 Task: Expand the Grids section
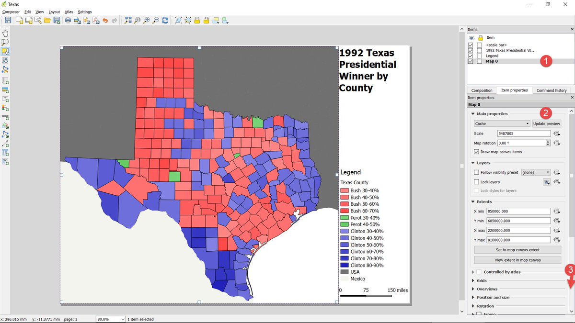click(473, 280)
